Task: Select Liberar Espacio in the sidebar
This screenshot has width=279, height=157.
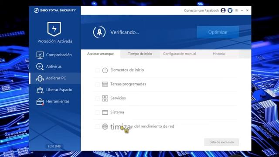Action: click(55, 90)
